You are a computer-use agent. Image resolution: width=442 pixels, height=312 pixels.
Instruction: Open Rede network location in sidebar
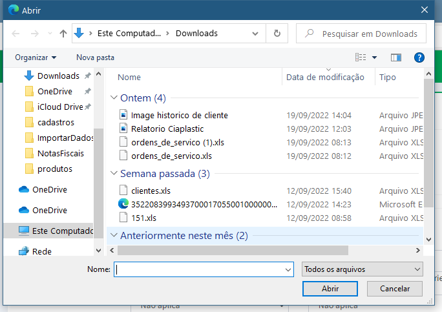tap(41, 251)
